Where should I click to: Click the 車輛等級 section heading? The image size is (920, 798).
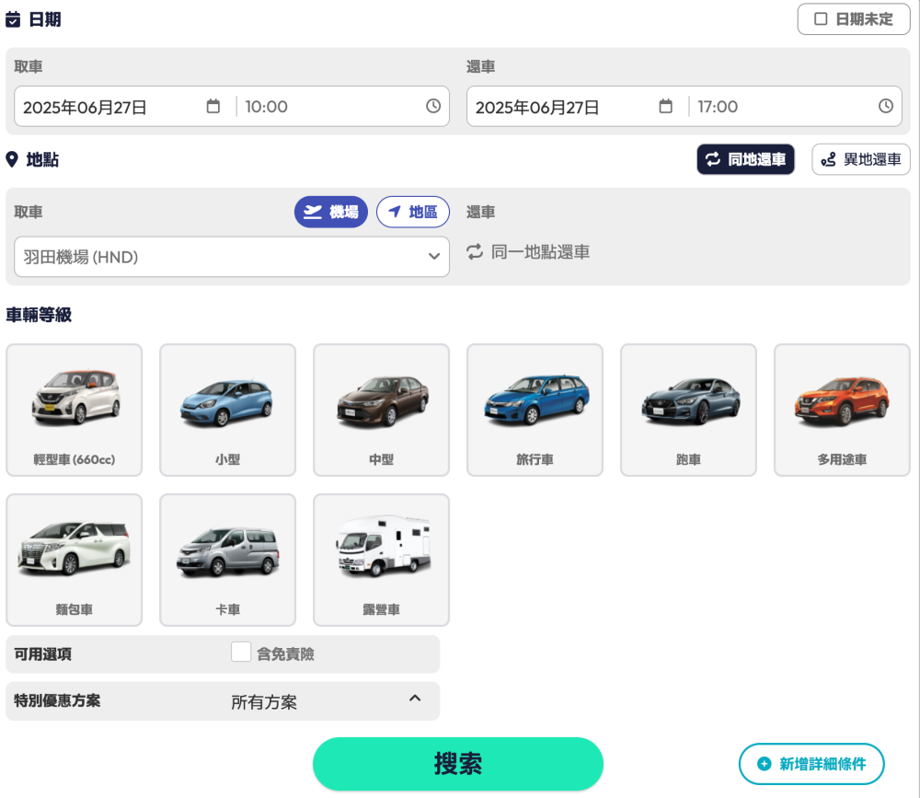click(x=39, y=315)
